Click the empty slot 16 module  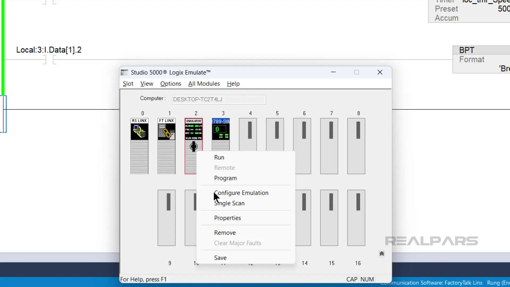coord(356,218)
